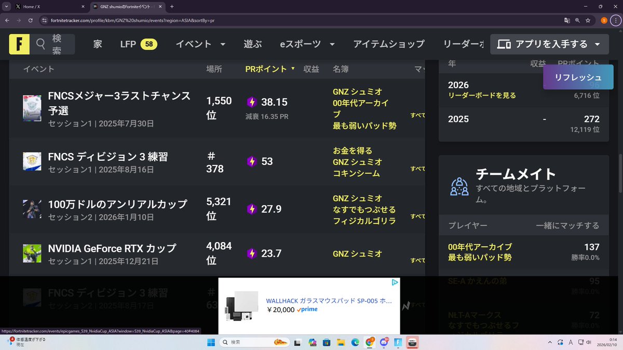Click the 収益 column header in events table
This screenshot has height=350, width=623.
click(311, 69)
